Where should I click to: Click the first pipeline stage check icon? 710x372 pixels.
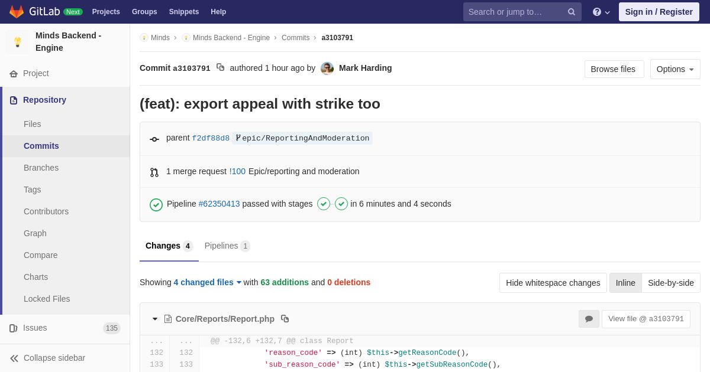tap(324, 204)
